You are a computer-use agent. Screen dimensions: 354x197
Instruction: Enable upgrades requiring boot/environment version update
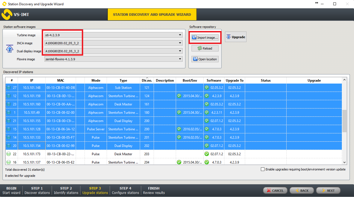263,169
